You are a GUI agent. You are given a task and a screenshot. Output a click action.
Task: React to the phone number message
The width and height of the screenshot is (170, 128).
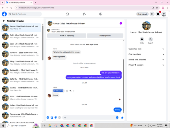click(x=67, y=91)
